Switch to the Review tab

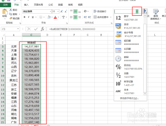pyautogui.click(x=70, y=5)
